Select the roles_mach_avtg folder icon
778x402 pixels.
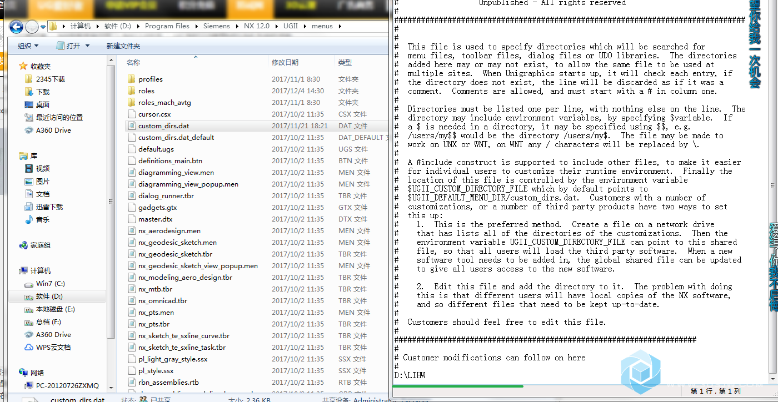point(131,103)
